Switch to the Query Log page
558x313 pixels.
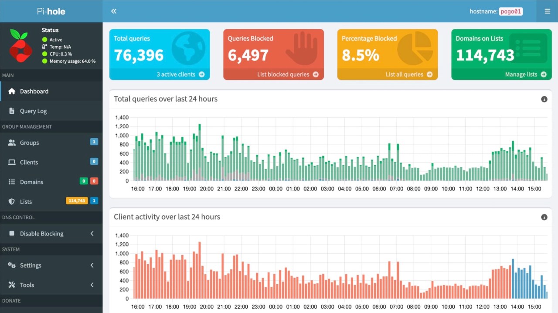tap(34, 111)
